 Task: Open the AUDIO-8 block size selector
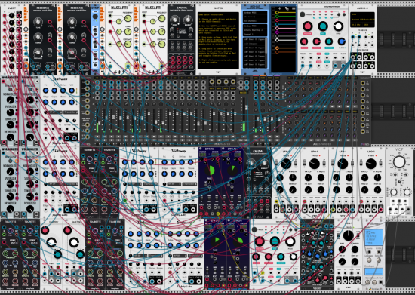click(368, 25)
